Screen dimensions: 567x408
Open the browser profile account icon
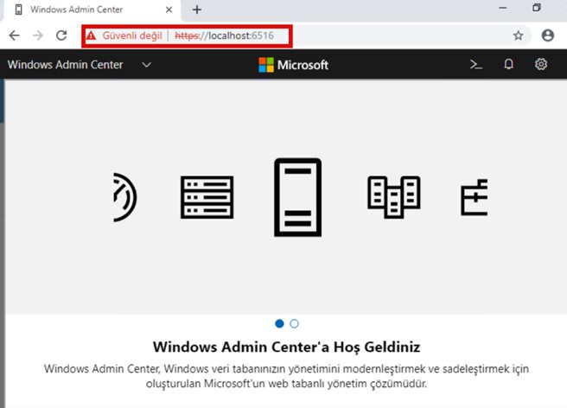point(547,35)
